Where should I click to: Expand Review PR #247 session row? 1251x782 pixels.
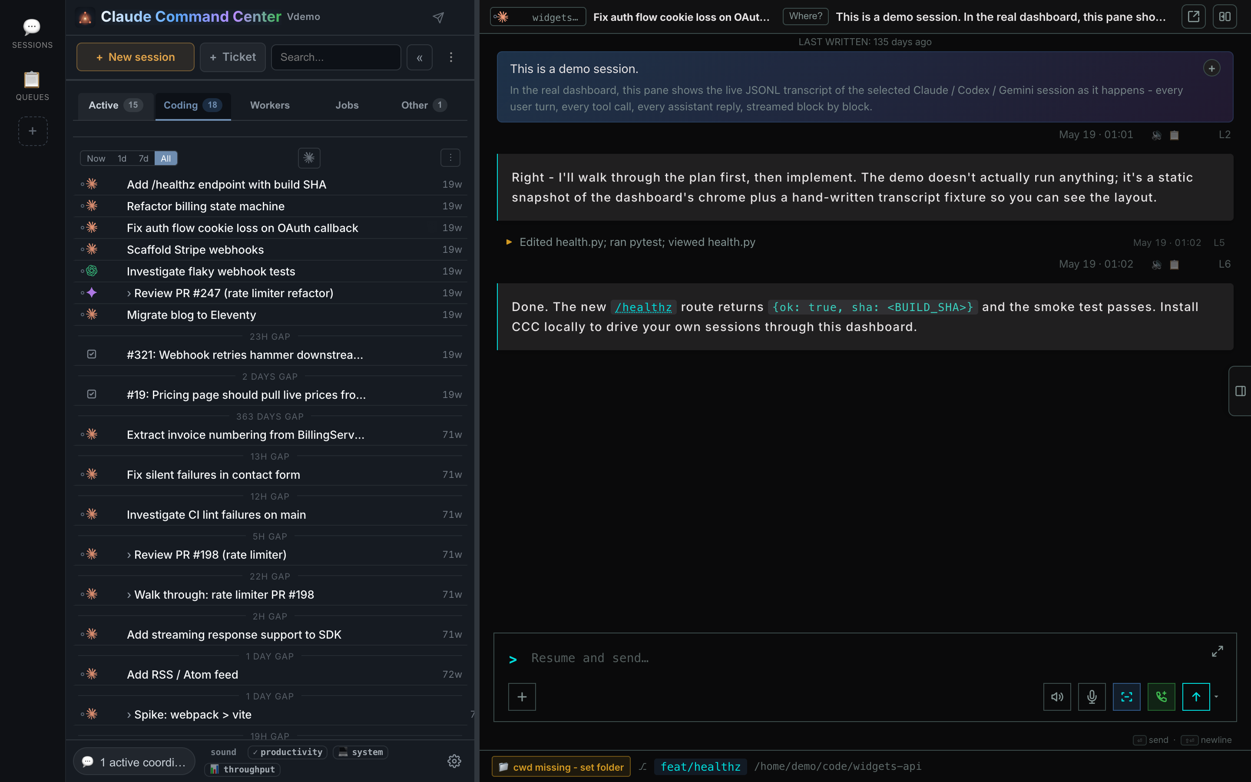129,293
